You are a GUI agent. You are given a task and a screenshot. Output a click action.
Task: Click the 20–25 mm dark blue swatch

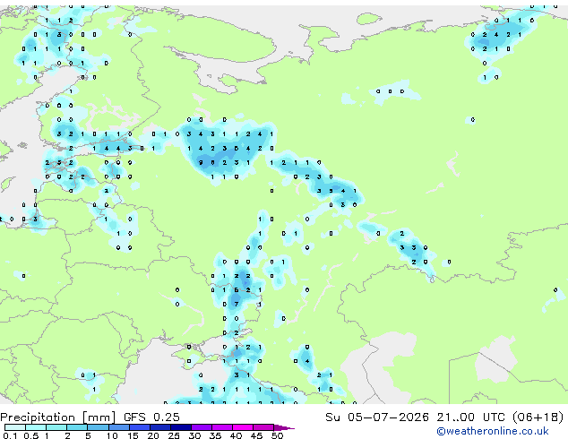(159, 427)
